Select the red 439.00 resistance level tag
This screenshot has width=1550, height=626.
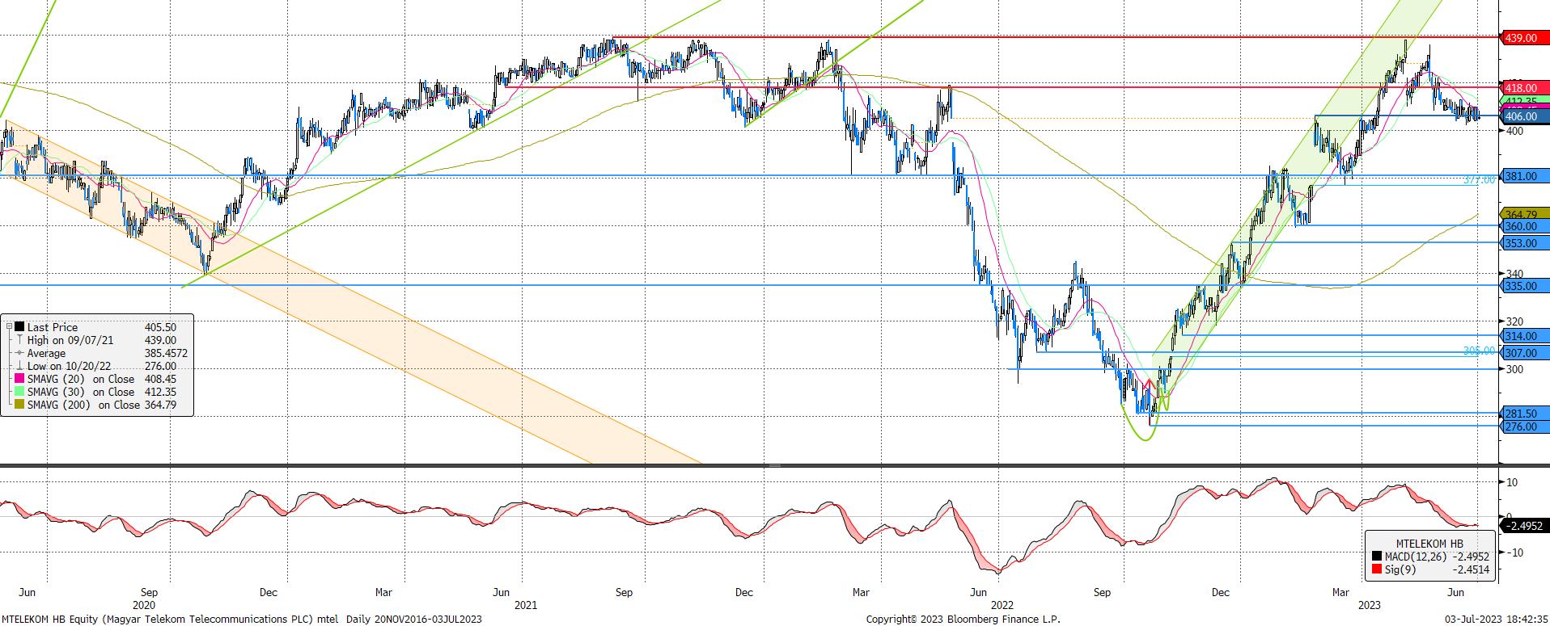pyautogui.click(x=1522, y=38)
